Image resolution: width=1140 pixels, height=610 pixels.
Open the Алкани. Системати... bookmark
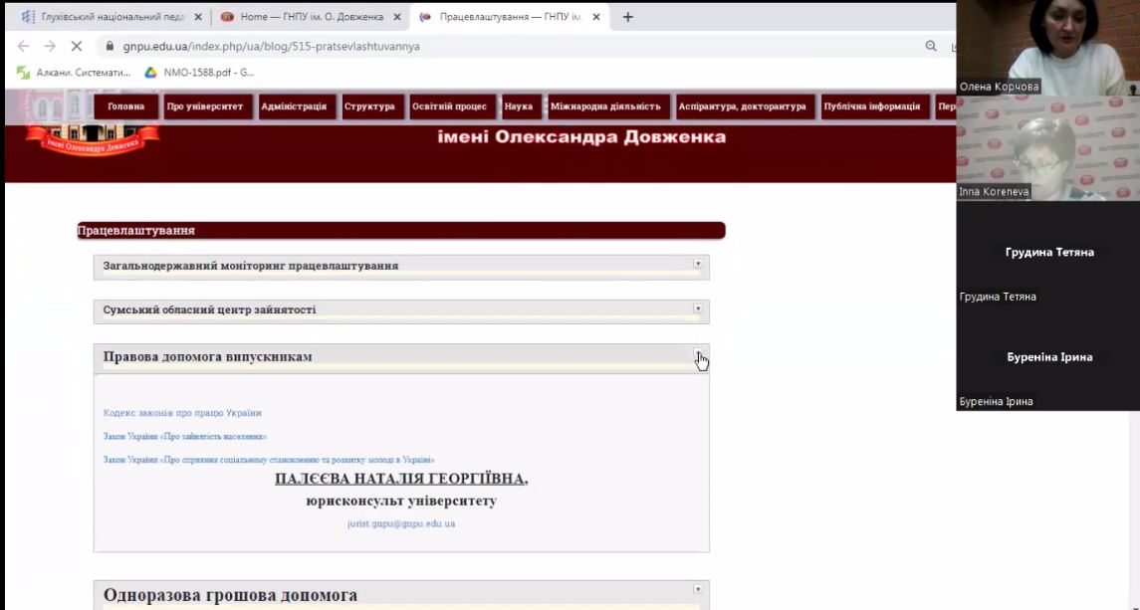point(74,73)
